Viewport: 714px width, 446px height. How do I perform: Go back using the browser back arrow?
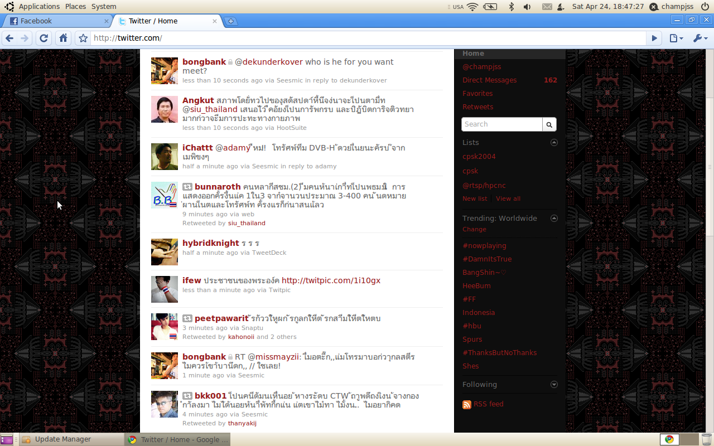point(9,38)
